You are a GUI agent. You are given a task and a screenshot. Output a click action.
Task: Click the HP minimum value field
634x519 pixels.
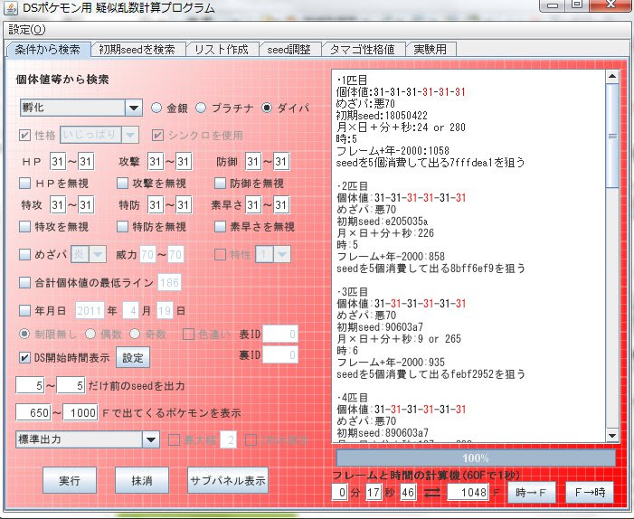click(x=58, y=162)
